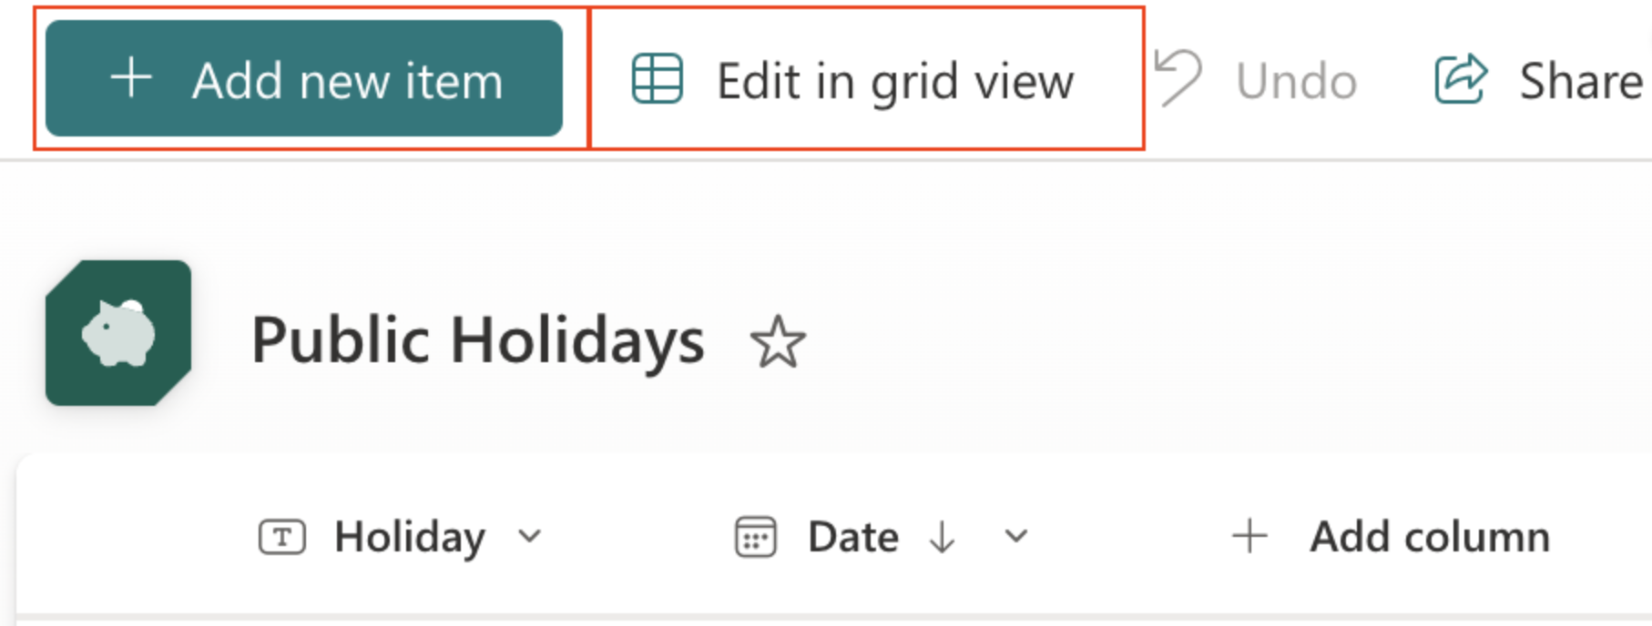Expand the Holiday column dropdown chevron

pos(529,537)
